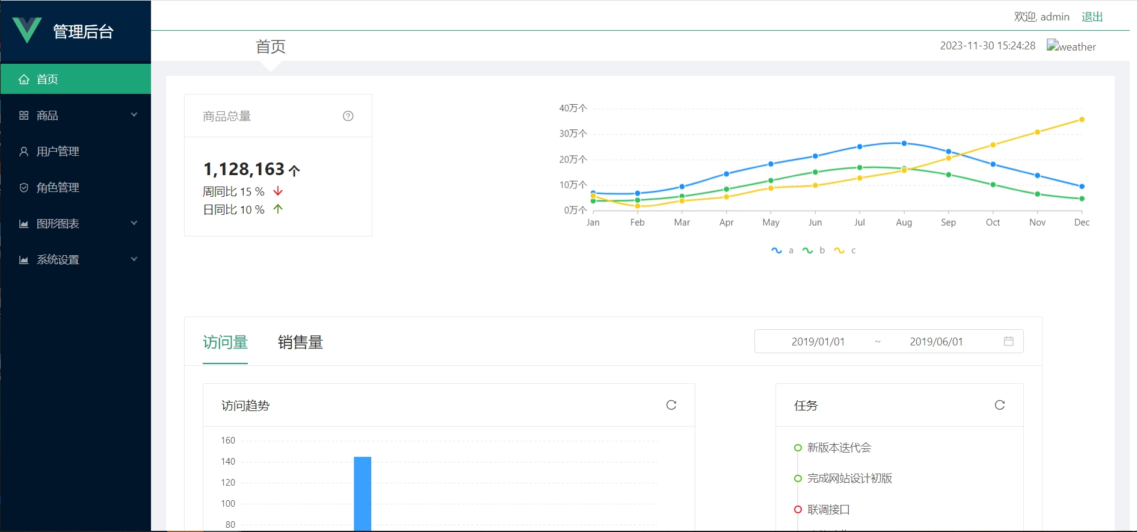Expand the 系统设置 submenu chevron
This screenshot has width=1137, height=532.
click(134, 259)
